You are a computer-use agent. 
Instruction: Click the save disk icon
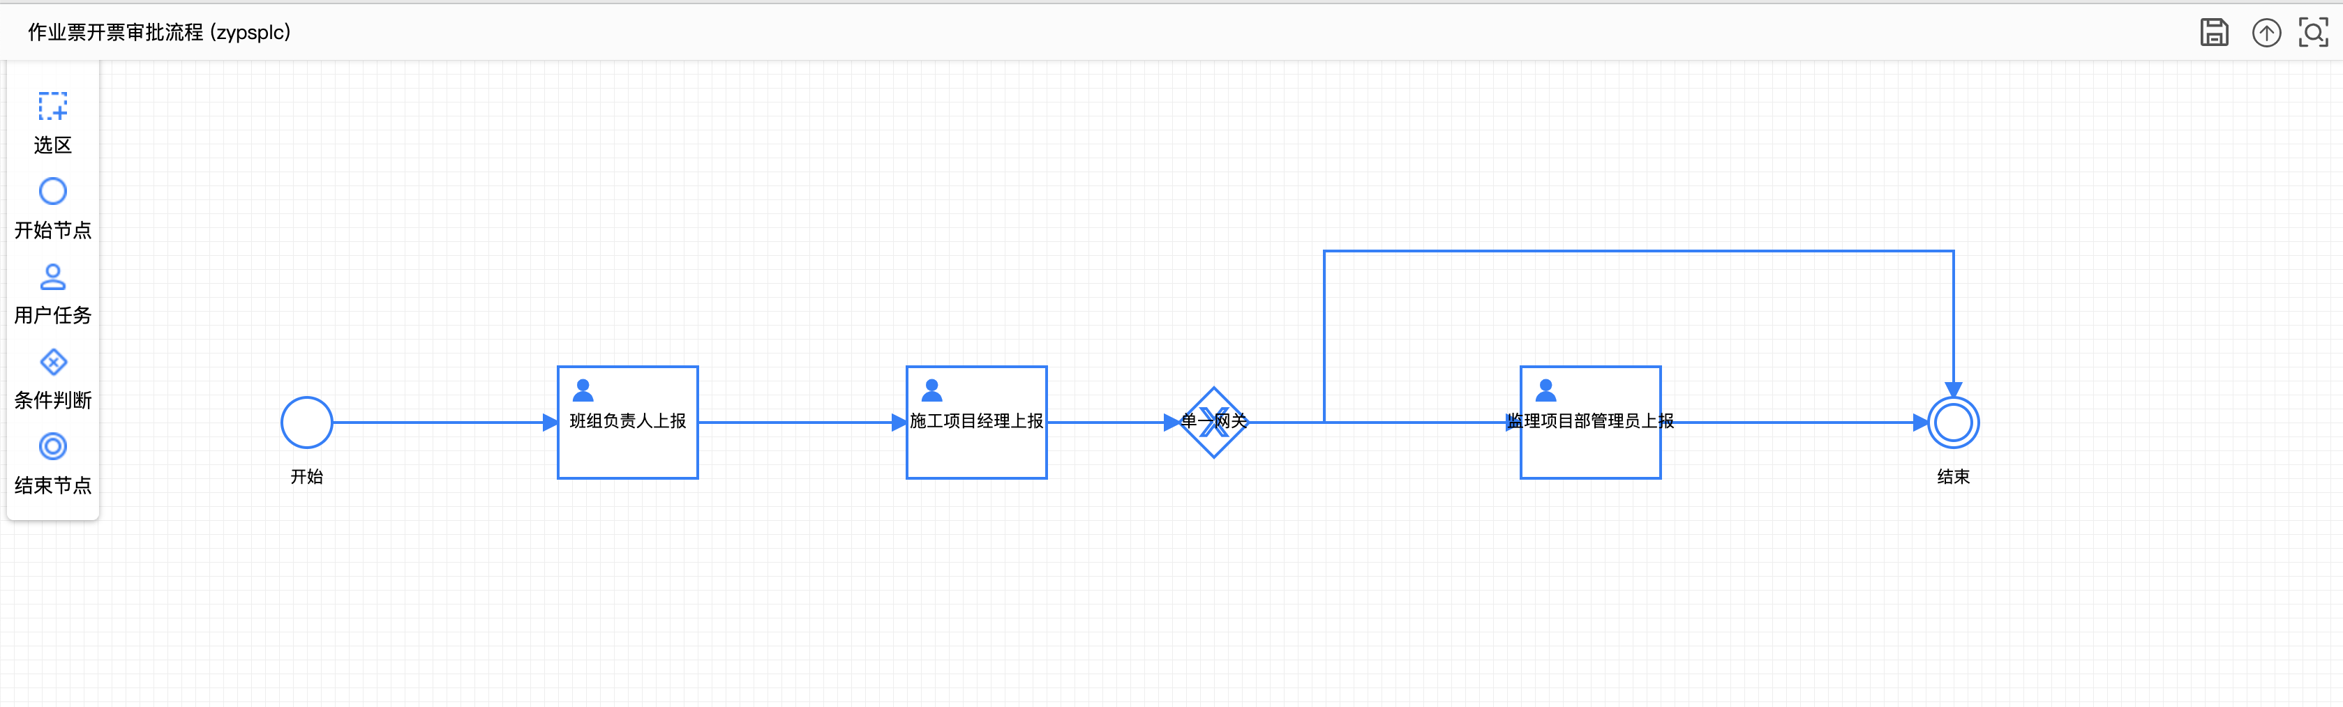(x=2214, y=33)
